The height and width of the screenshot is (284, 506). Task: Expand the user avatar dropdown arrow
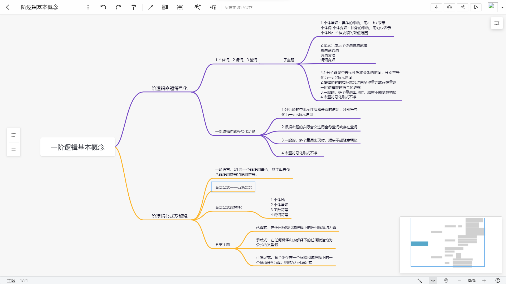click(503, 8)
